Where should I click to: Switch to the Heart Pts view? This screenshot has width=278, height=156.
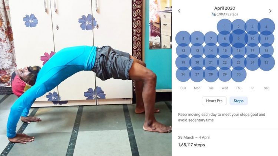pos(214,101)
